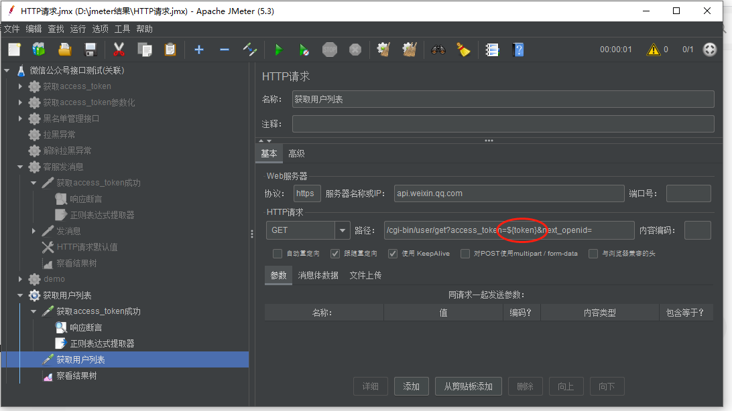This screenshot has height=411, width=732.
Task: Open the 查找 menu
Action: pos(56,29)
